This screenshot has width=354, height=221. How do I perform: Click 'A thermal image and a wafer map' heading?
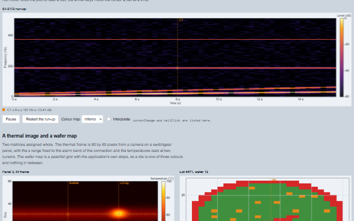[39, 136]
